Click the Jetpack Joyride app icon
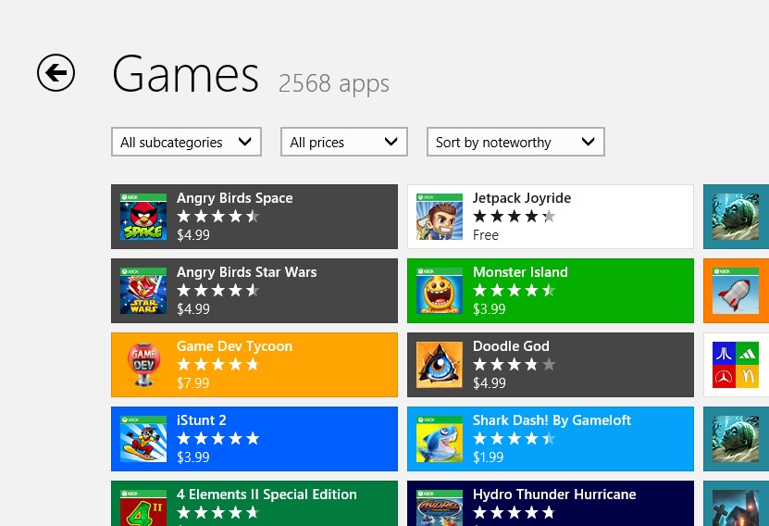The height and width of the screenshot is (526, 769). pos(440,217)
